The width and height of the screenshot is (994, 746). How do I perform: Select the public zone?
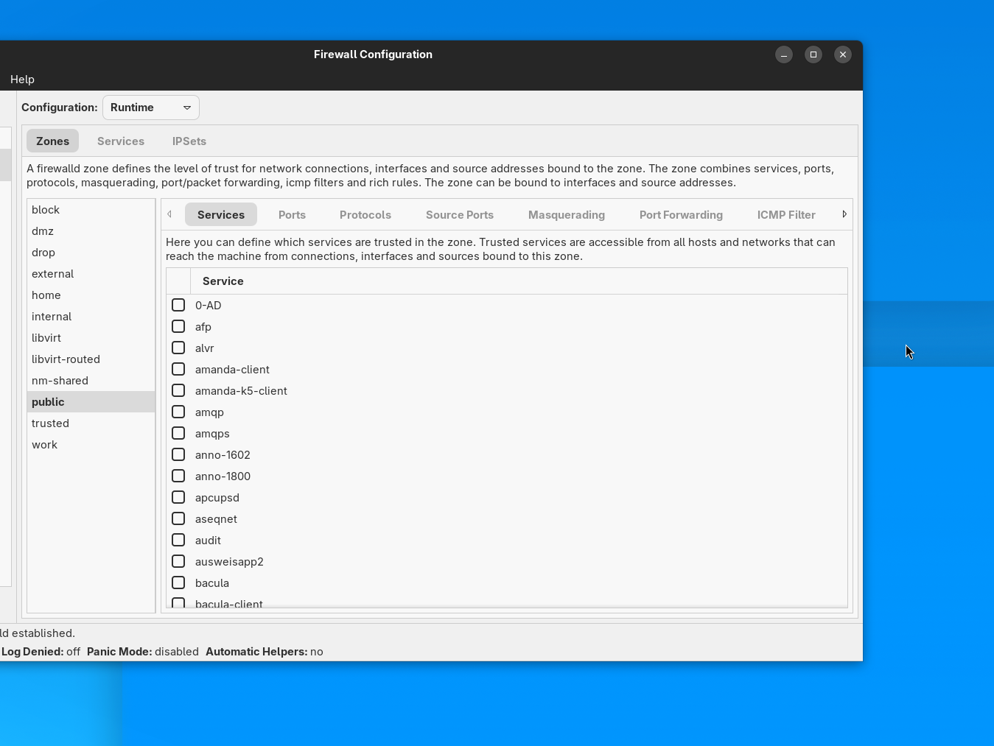pyautogui.click(x=91, y=402)
